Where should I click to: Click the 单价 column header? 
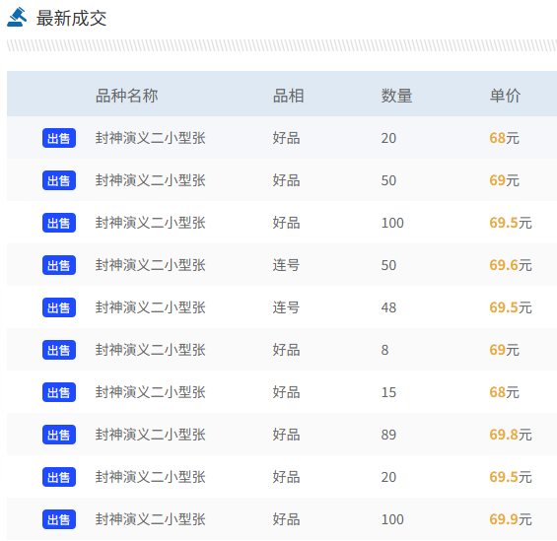(505, 96)
